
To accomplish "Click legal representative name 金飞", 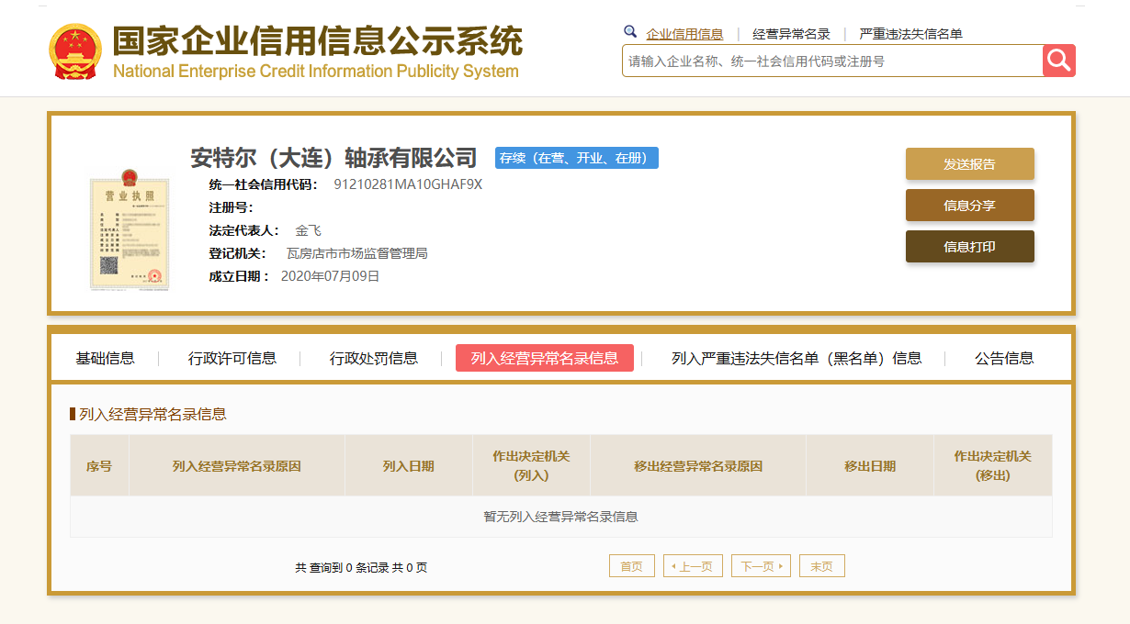I will 308,230.
